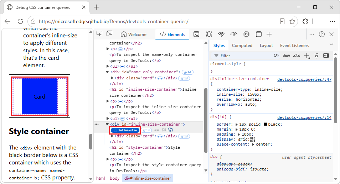The image size is (340, 184).
Task: View site information lock icon
Action: 33,21
